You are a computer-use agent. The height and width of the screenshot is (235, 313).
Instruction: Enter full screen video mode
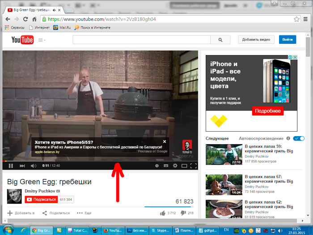click(194, 166)
